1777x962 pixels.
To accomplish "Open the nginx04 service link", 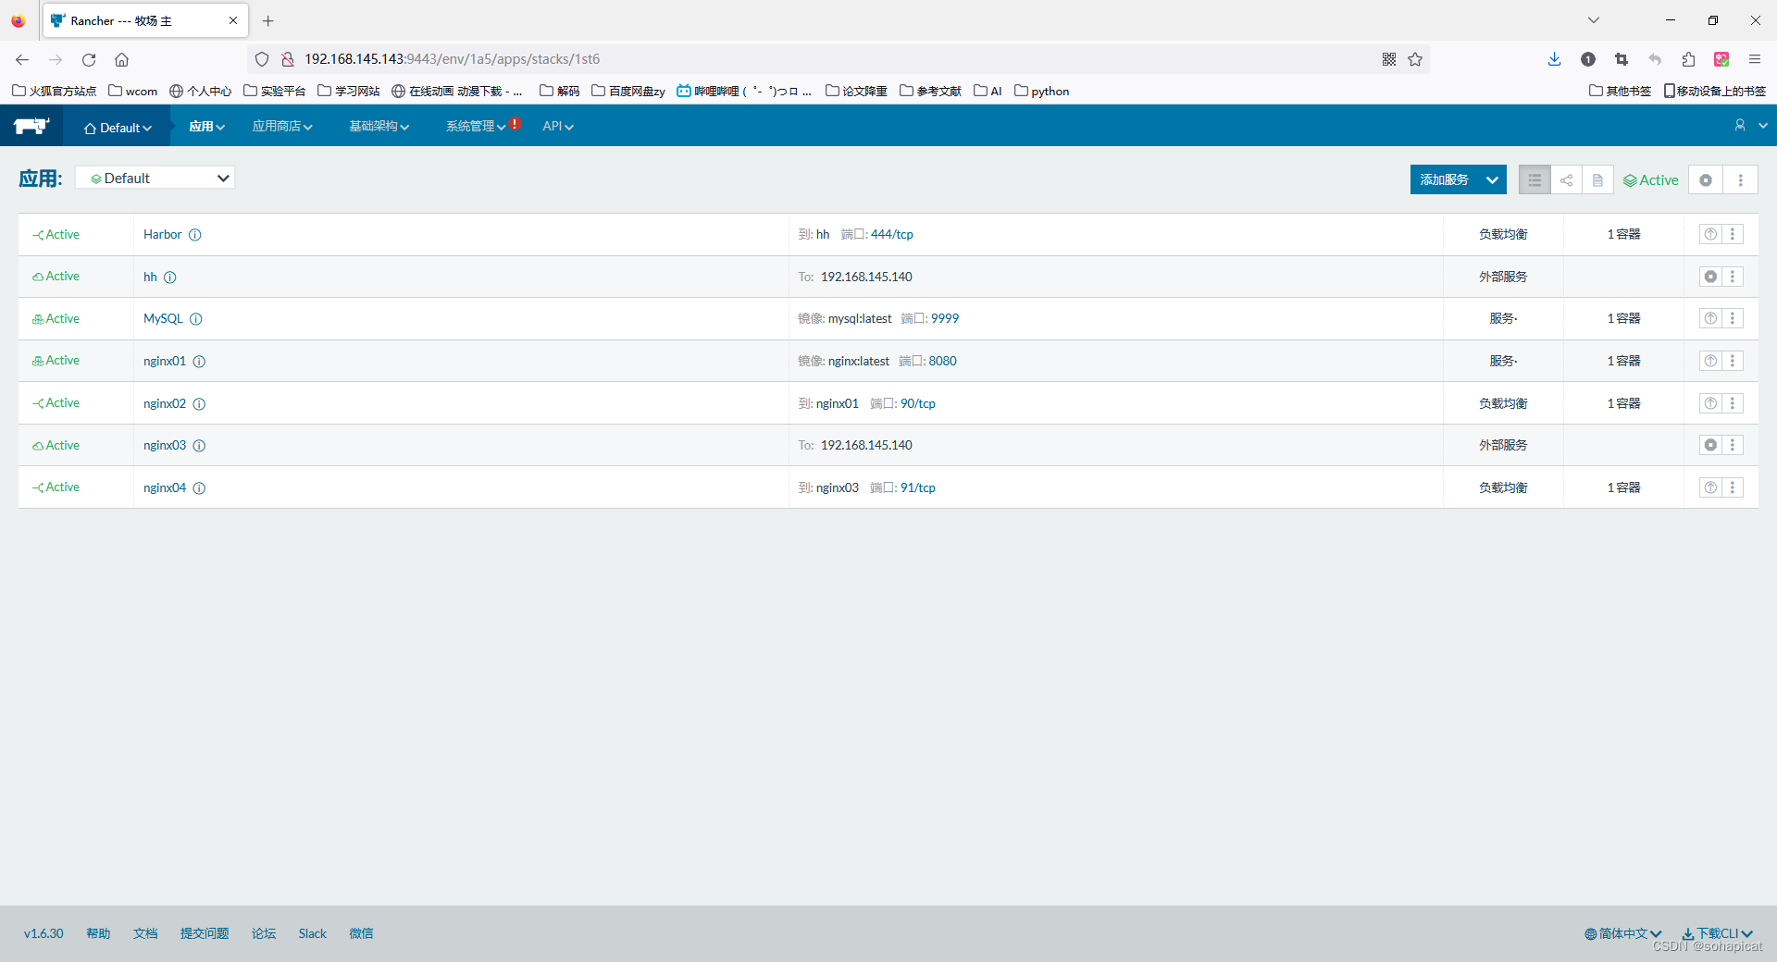I will 165,488.
